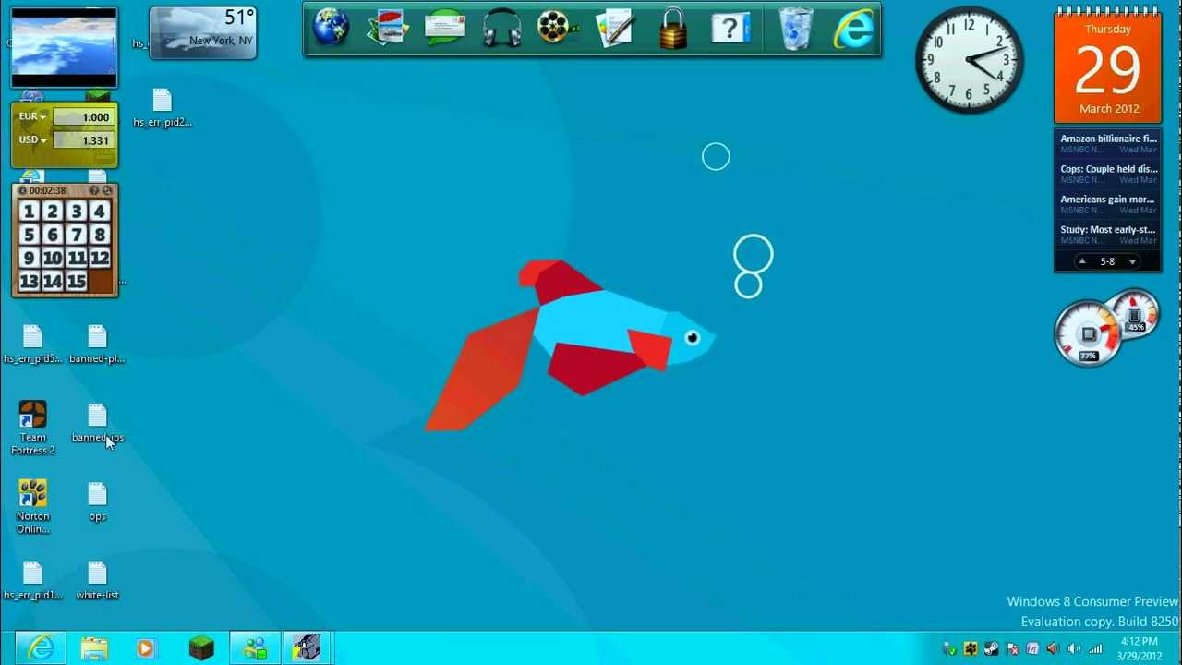Open the taskbar clock showing 4:12 PM
Screen dimensions: 1182x665
pyautogui.click(x=1140, y=648)
